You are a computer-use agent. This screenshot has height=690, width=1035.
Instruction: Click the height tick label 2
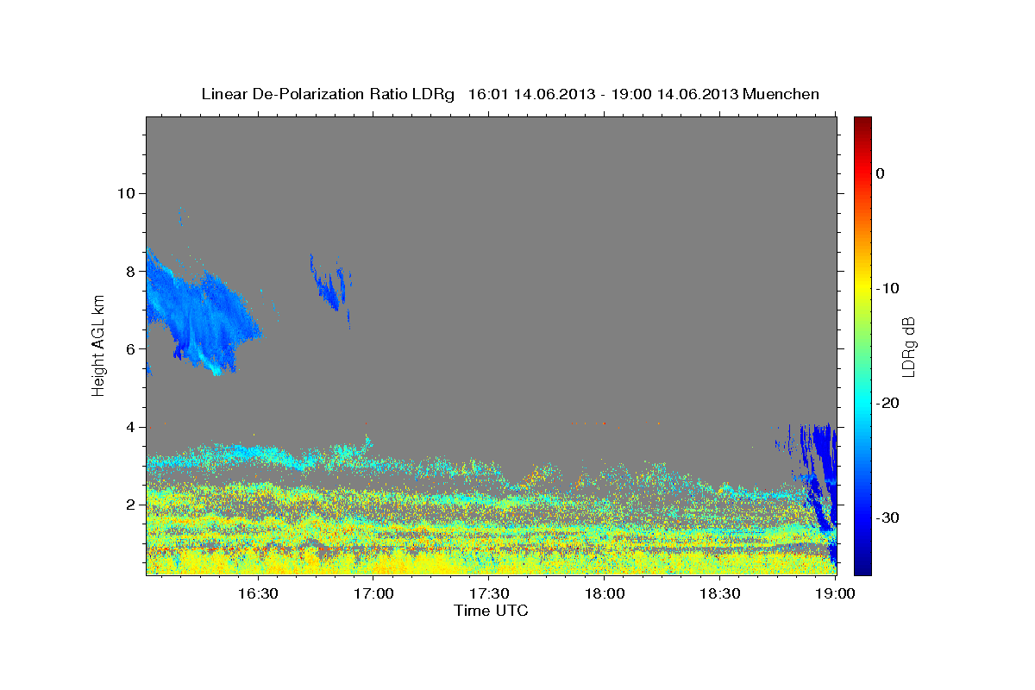click(x=129, y=505)
